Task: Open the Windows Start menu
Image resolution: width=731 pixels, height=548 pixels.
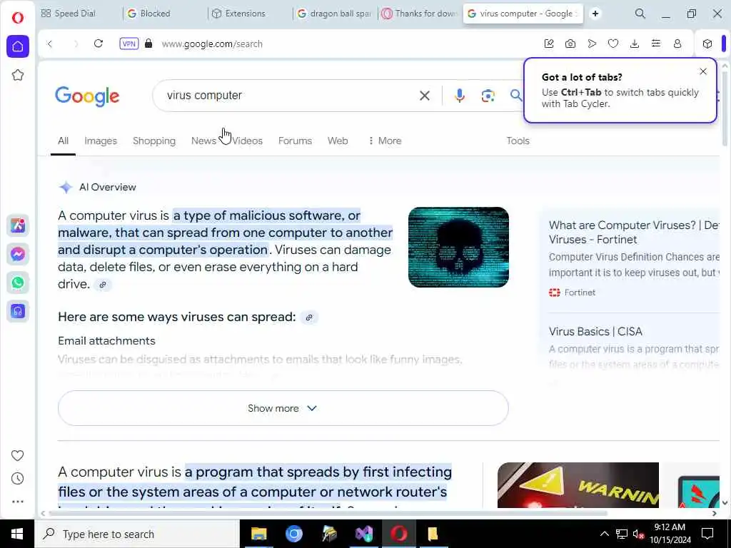Action: (17, 534)
